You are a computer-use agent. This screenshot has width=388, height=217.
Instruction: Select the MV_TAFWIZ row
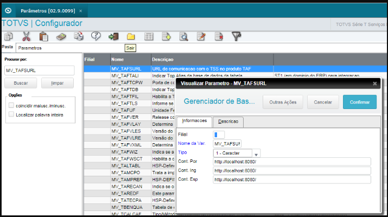click(x=129, y=152)
